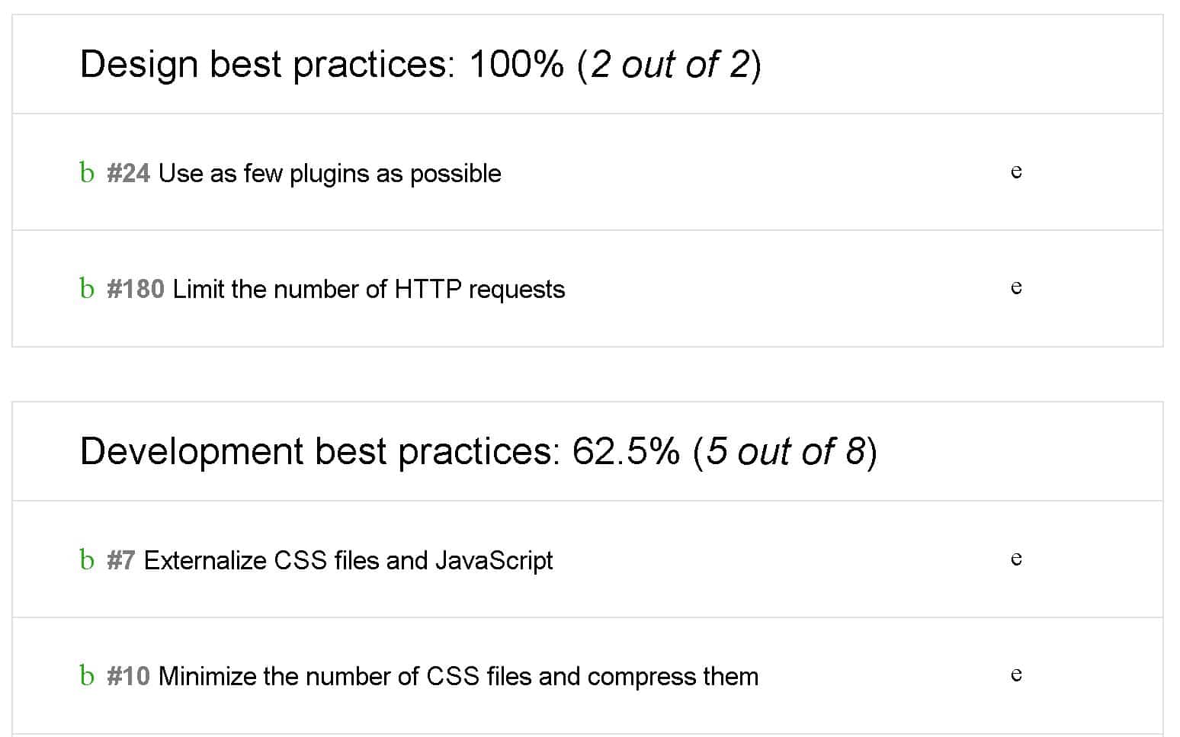Expand the 'Externalize CSS files' row arrow
1180x737 pixels.
pos(1016,559)
